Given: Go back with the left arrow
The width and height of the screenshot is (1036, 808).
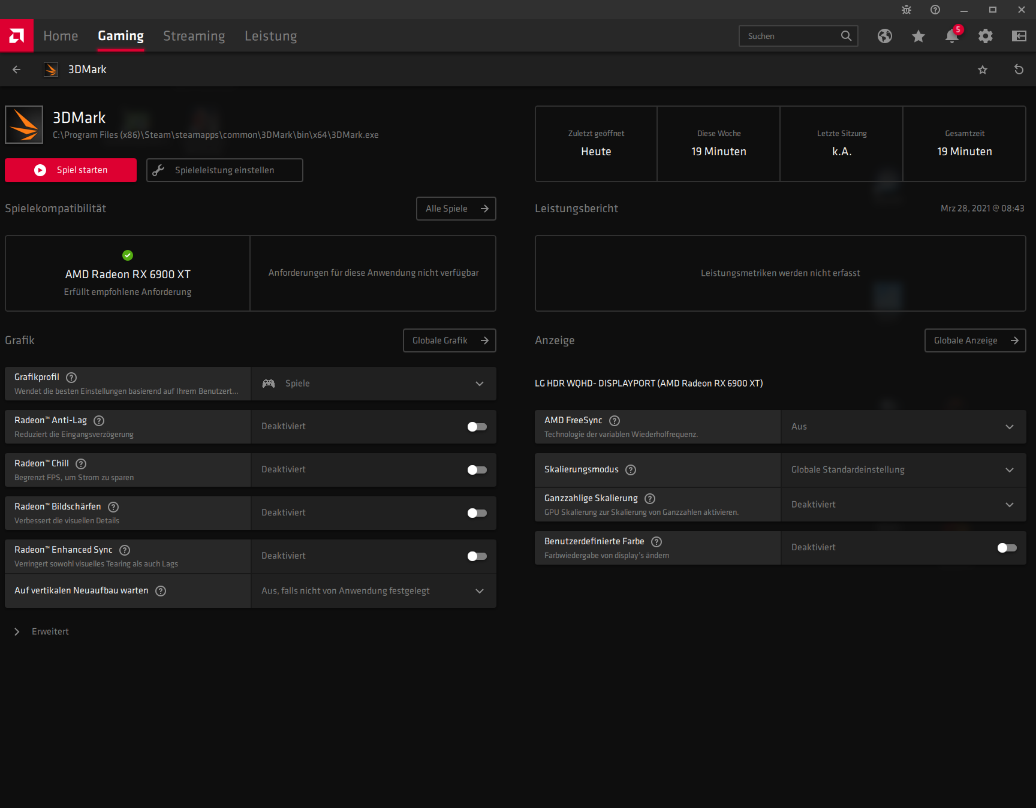Looking at the screenshot, I should coord(17,70).
